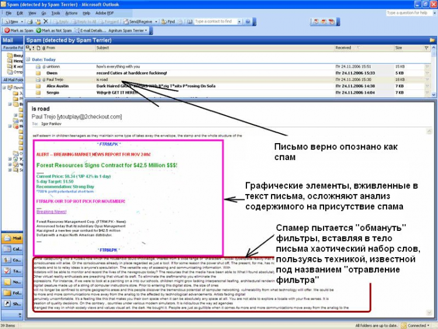Click the first Adobe PDF toolbar icon

(x=316, y=22)
